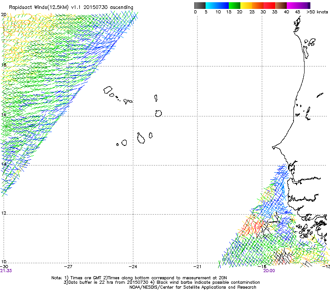Click the purple '21:35' time label
This screenshot has height=290, width=330.
(6, 271)
